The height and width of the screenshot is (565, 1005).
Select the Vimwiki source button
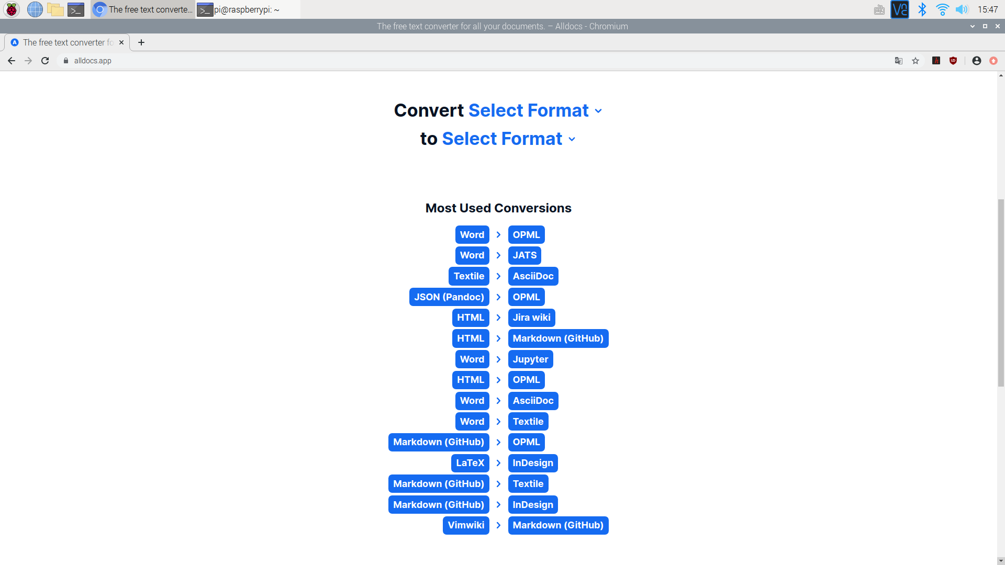[466, 525]
